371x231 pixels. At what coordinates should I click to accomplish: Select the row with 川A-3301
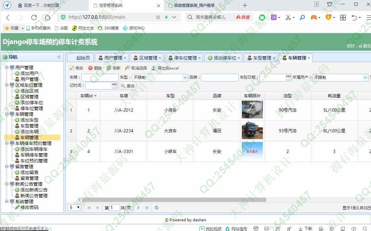click(218, 151)
